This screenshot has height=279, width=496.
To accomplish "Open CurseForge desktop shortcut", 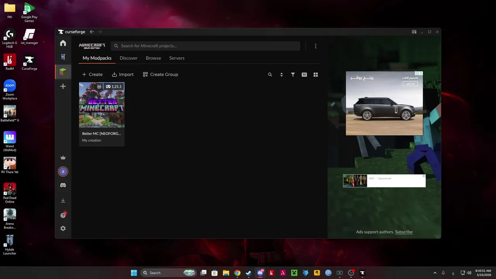I will point(29,62).
